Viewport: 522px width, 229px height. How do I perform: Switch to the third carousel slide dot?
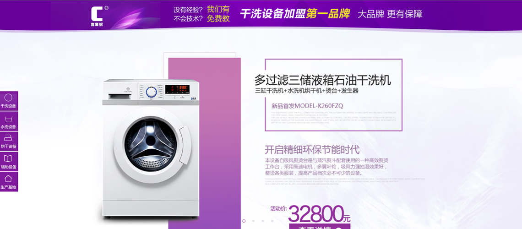263,221
